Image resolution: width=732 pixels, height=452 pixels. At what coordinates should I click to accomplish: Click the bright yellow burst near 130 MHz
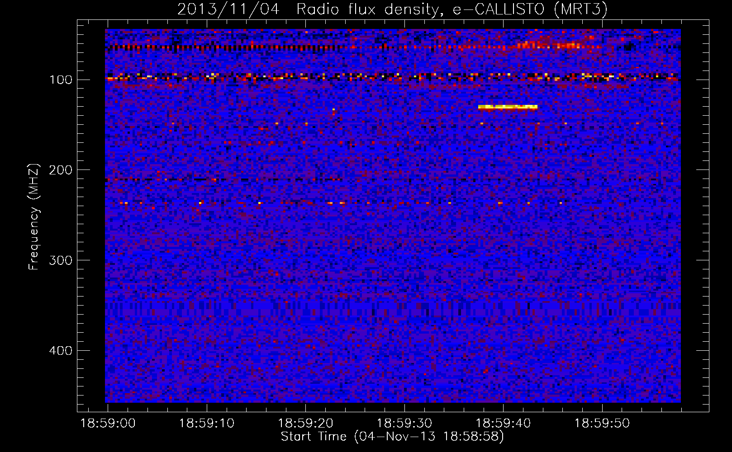click(508, 107)
